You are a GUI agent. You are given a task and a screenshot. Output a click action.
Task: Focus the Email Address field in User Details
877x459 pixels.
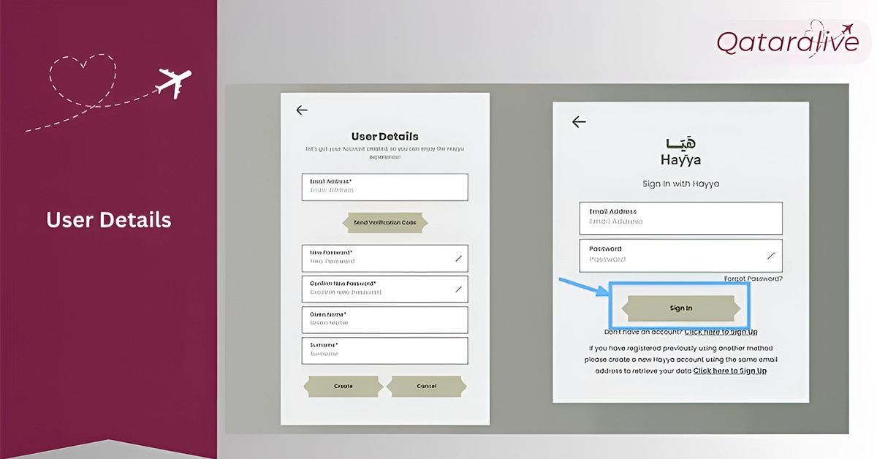(384, 187)
